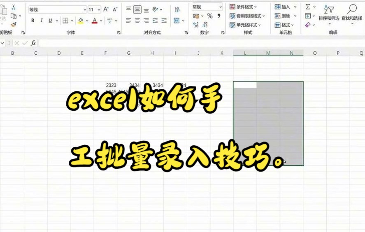This screenshot has height=232, width=365.
Task: Click the Copy icon in clipboard group
Action: click(x=14, y=16)
